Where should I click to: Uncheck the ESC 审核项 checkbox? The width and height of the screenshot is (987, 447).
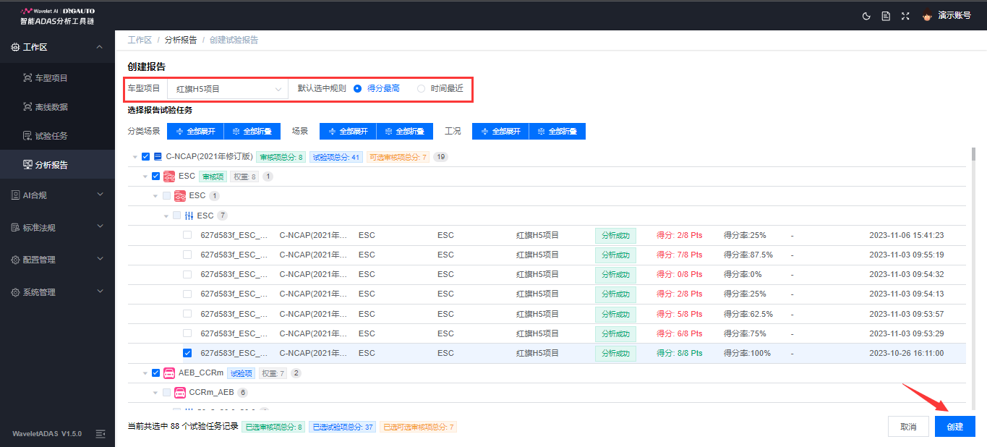coord(155,176)
